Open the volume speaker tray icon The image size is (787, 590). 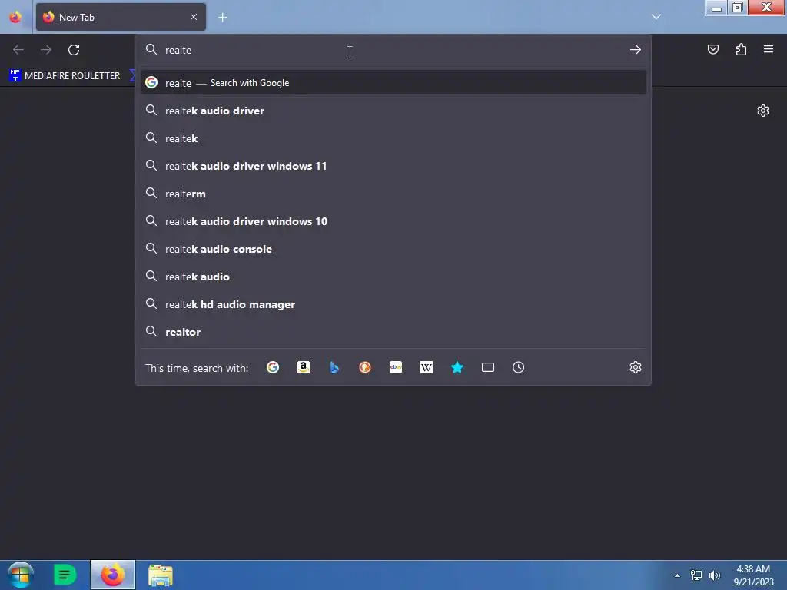click(x=715, y=575)
